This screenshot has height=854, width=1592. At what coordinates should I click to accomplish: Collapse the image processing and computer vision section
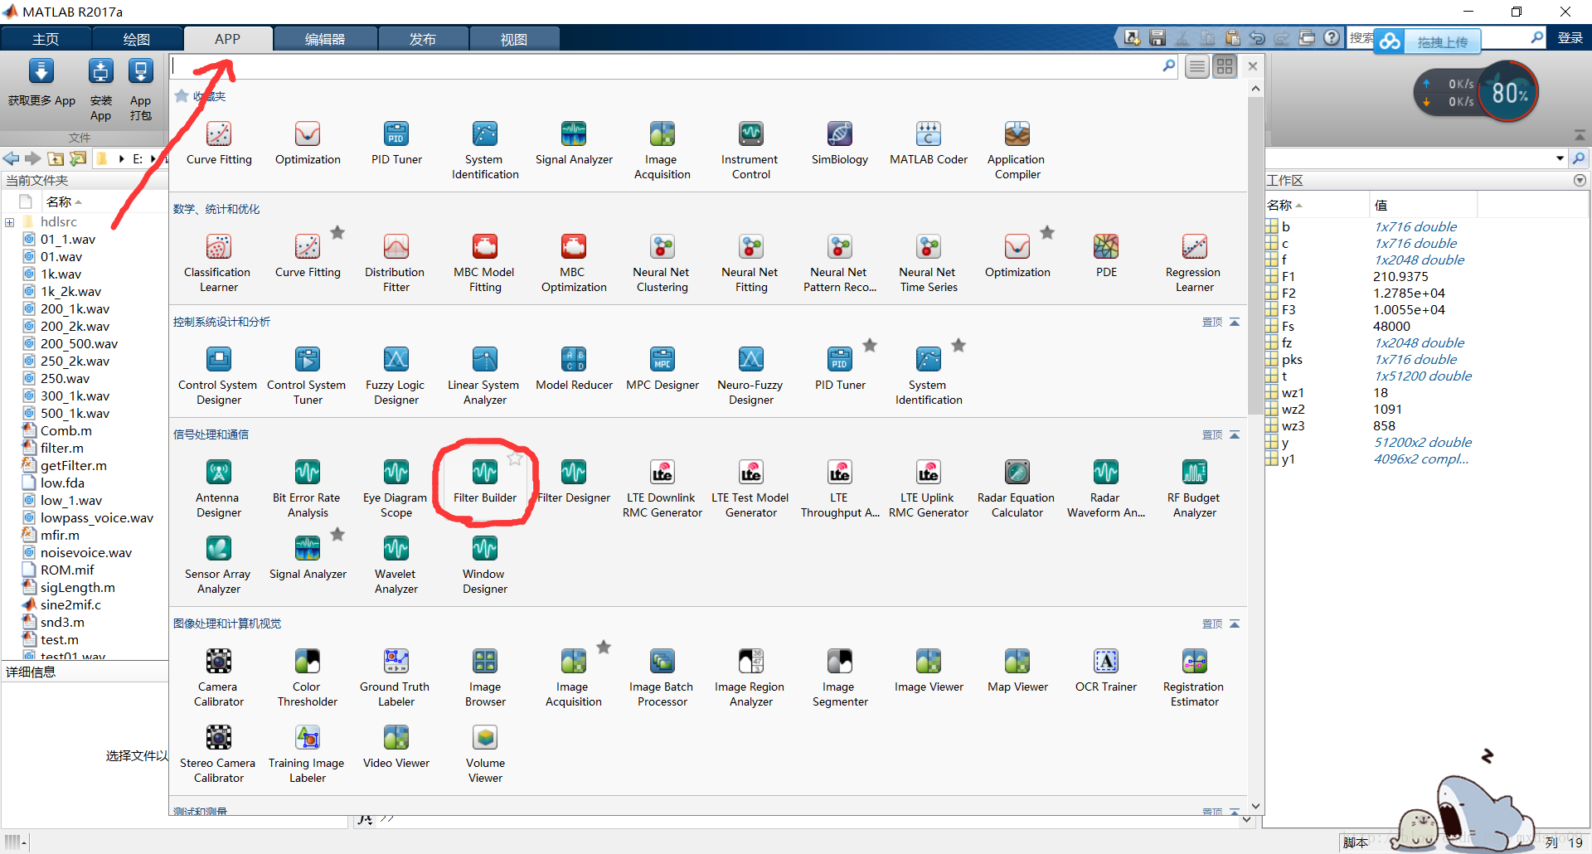click(x=1235, y=624)
